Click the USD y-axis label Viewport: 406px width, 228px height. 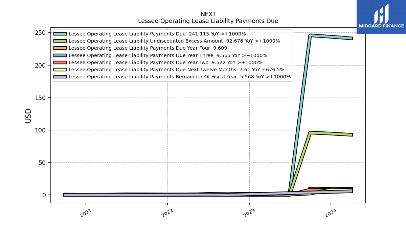(x=28, y=116)
